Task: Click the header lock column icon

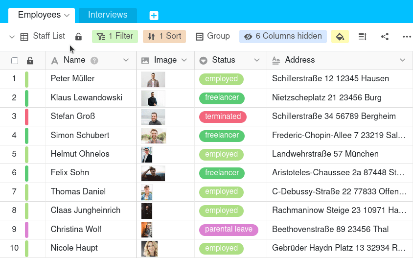Action: [x=30, y=61]
